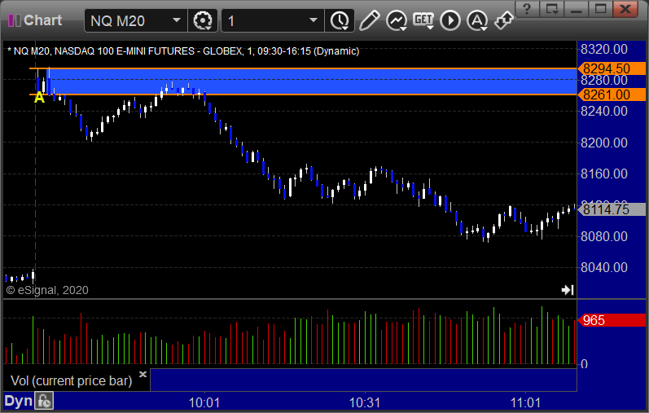Click the yellow A marker on chart
Image resolution: width=649 pixels, height=413 pixels.
tap(39, 98)
